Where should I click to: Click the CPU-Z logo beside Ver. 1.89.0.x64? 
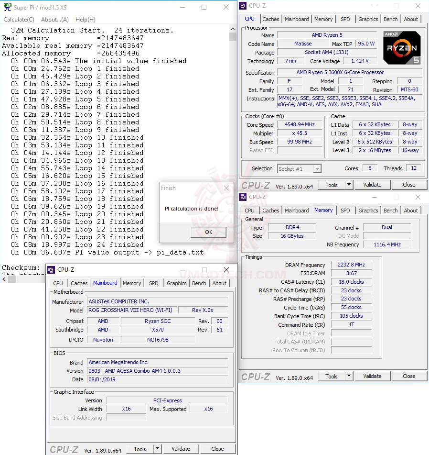tap(256, 185)
